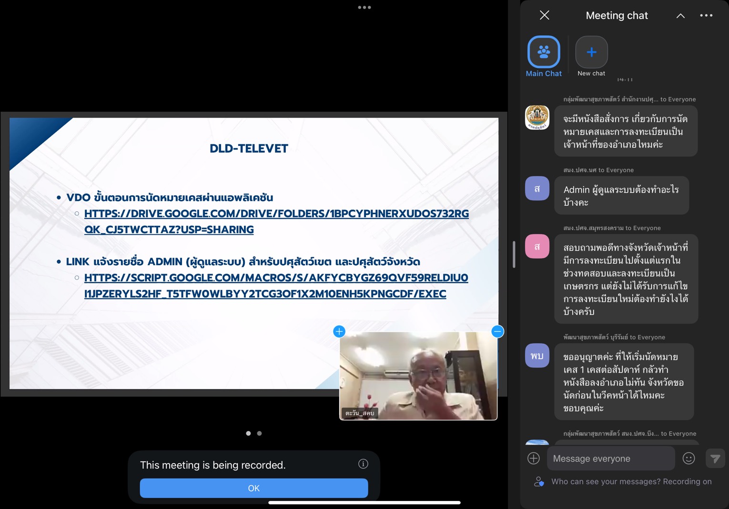Switch to second page indicator dot
This screenshot has height=509, width=729.
[259, 433]
